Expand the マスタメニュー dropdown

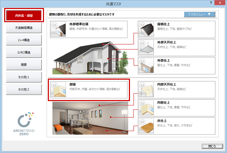pyautogui.click(x=199, y=15)
